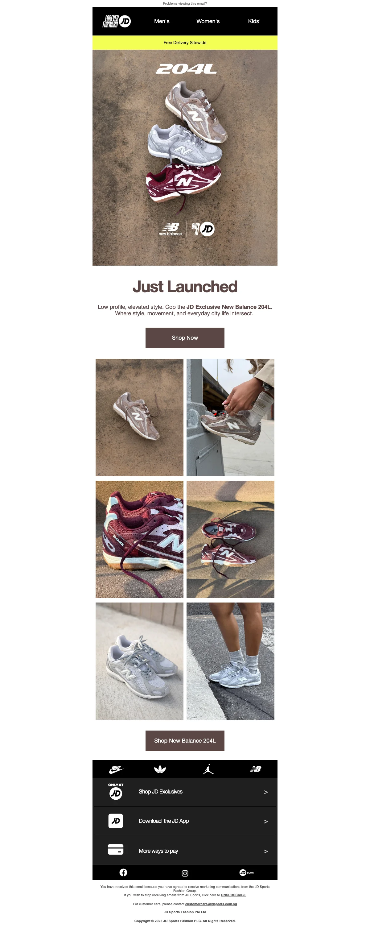Click the JD Forever Forward logo
This screenshot has width=370, height=928.
tap(116, 21)
